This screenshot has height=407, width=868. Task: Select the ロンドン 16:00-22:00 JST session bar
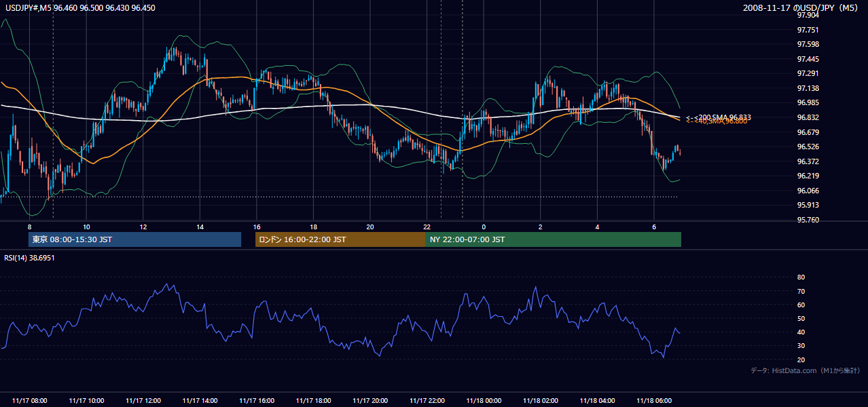point(340,239)
